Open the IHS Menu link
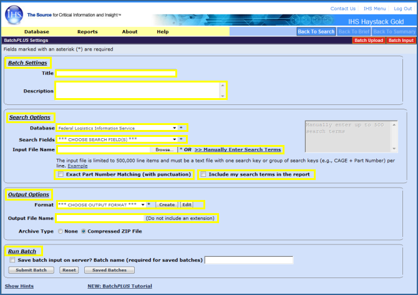The width and height of the screenshot is (418, 295). click(374, 9)
